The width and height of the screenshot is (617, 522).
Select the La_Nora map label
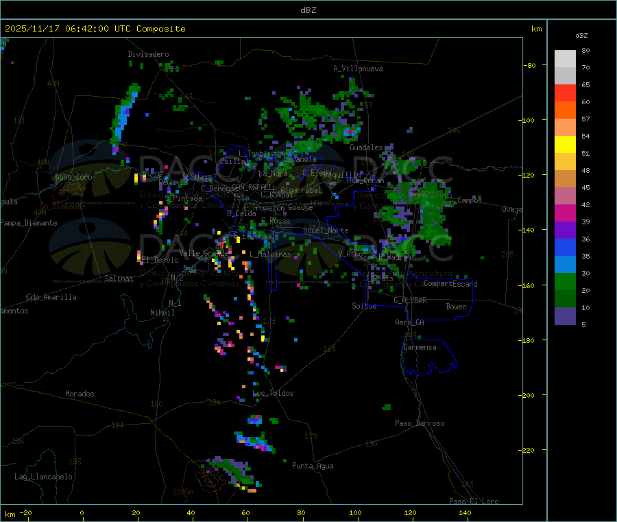point(273,174)
